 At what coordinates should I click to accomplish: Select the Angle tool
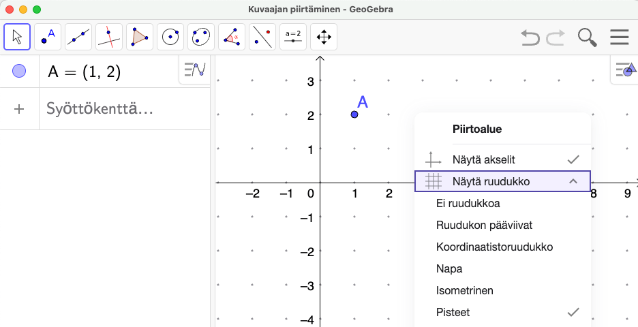tap(232, 37)
